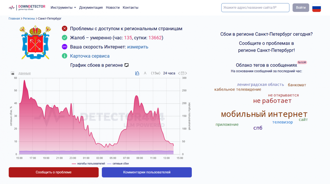
Task: Click the user icon above the chart
Action: 145,73
